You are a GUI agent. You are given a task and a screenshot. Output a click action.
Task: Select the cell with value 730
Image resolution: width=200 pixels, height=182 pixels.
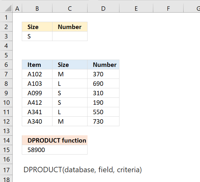pos(103,121)
